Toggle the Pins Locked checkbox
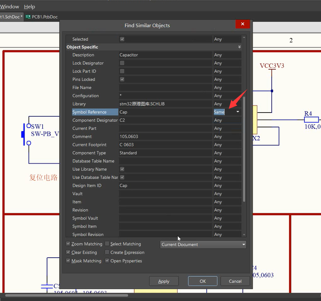Screen dimensions: 321x301 pyautogui.click(x=122, y=79)
